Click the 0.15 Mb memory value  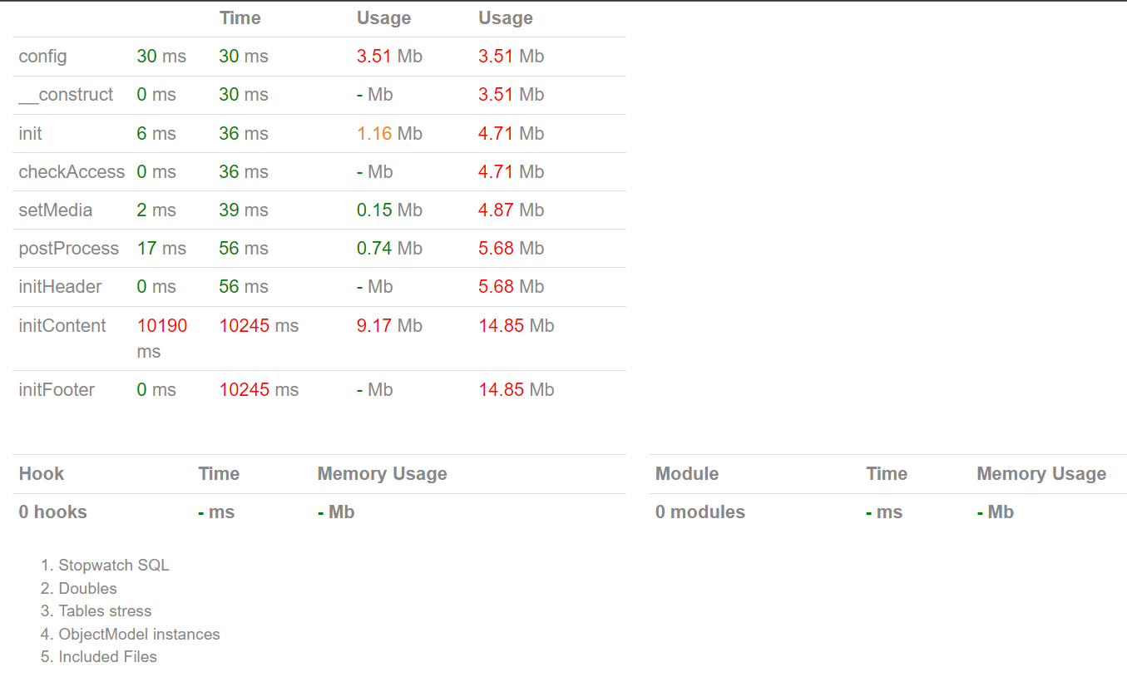pyautogui.click(x=390, y=210)
